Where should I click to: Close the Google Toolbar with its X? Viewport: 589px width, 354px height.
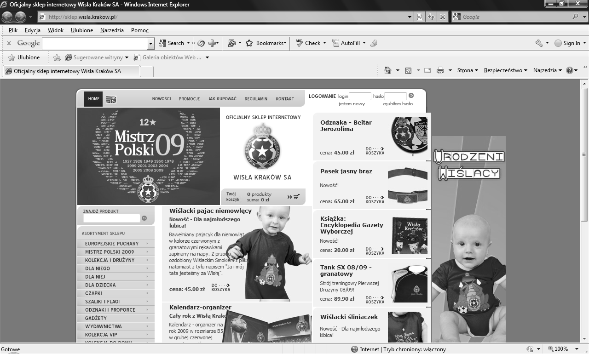(x=9, y=43)
